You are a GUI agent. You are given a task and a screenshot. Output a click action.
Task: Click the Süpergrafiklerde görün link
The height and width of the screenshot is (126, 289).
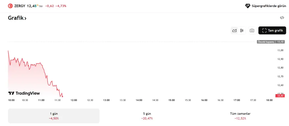(x=269, y=6)
